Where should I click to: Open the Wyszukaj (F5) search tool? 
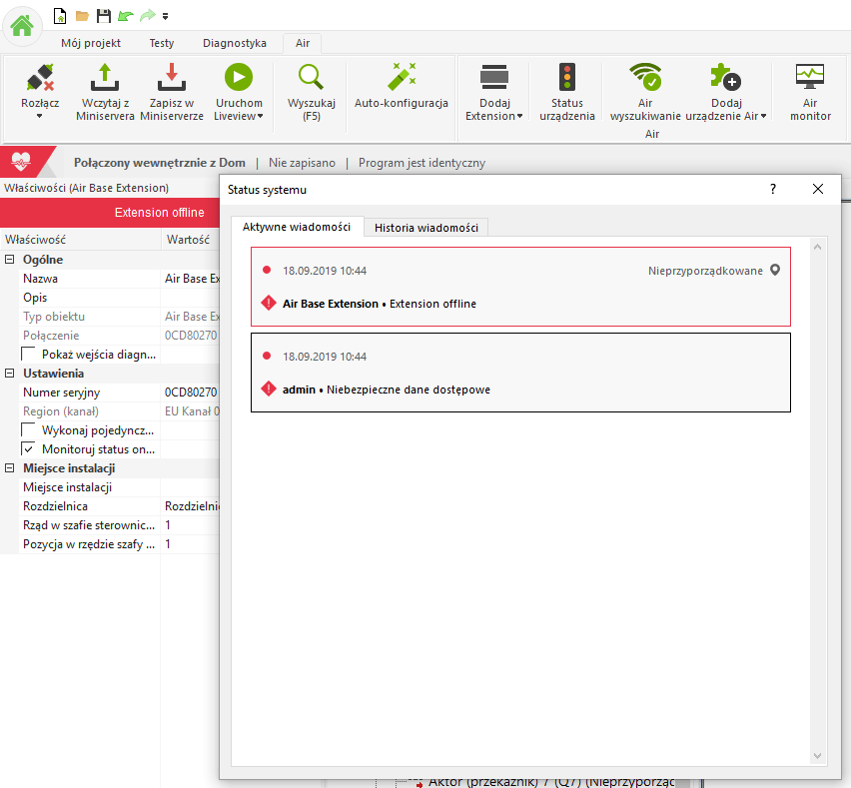[x=311, y=78]
